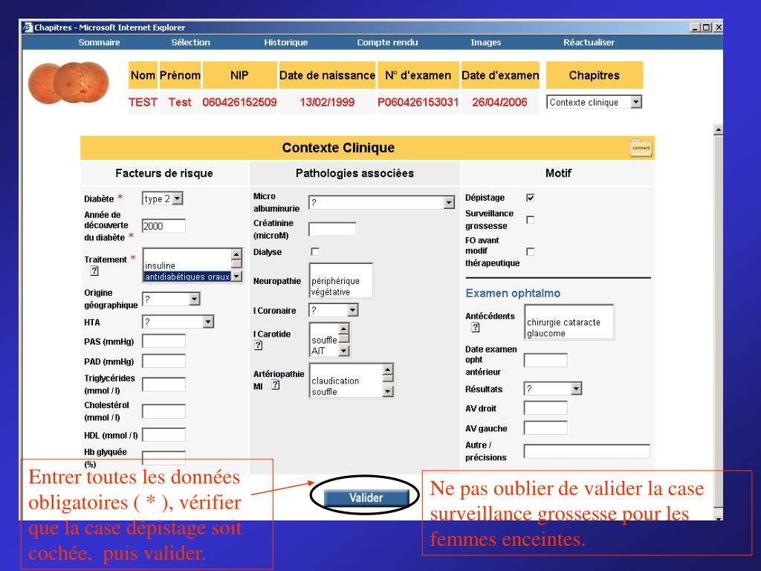The height and width of the screenshot is (571, 761).
Task: Select souffle in the I Carotide list
Action: (x=324, y=340)
